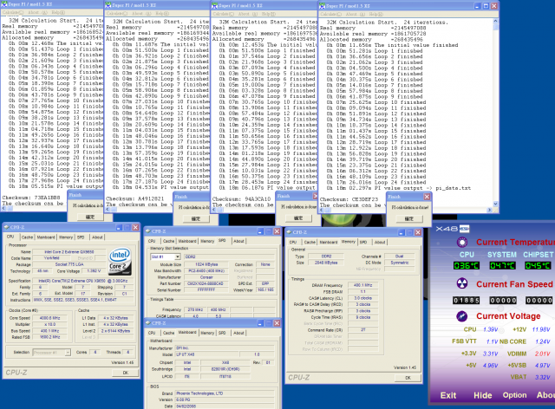Confirm the Finish dialog over the 73EA1BB8 window
The height and width of the screenshot is (409, 555).
[90, 217]
